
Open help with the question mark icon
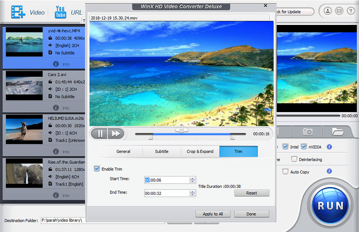click(x=350, y=11)
